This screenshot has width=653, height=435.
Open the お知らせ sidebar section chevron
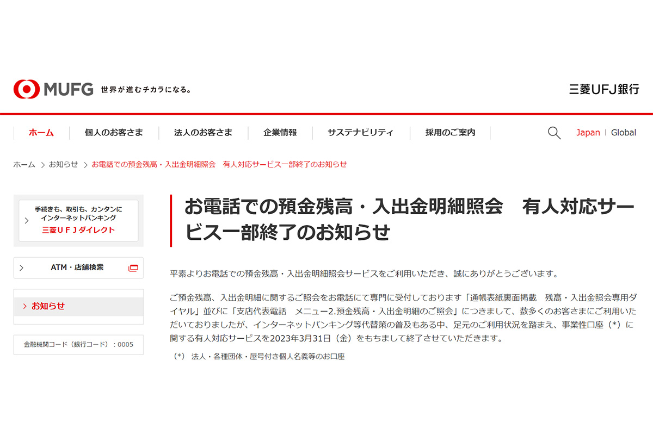[24, 306]
